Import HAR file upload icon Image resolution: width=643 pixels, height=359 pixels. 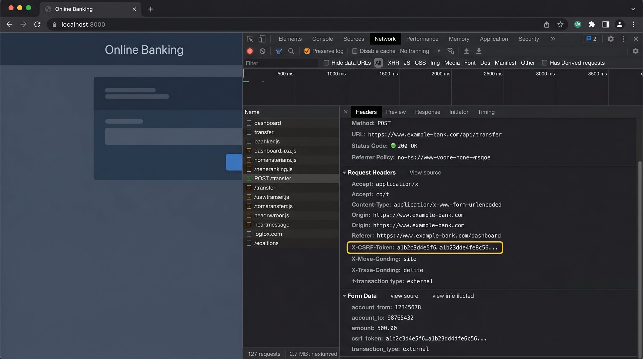tap(466, 51)
